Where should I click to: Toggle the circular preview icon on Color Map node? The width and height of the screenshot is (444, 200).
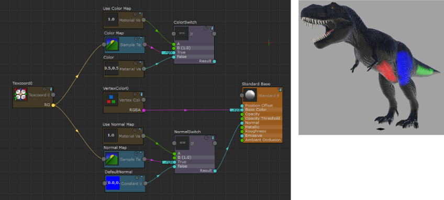[x=136, y=39]
